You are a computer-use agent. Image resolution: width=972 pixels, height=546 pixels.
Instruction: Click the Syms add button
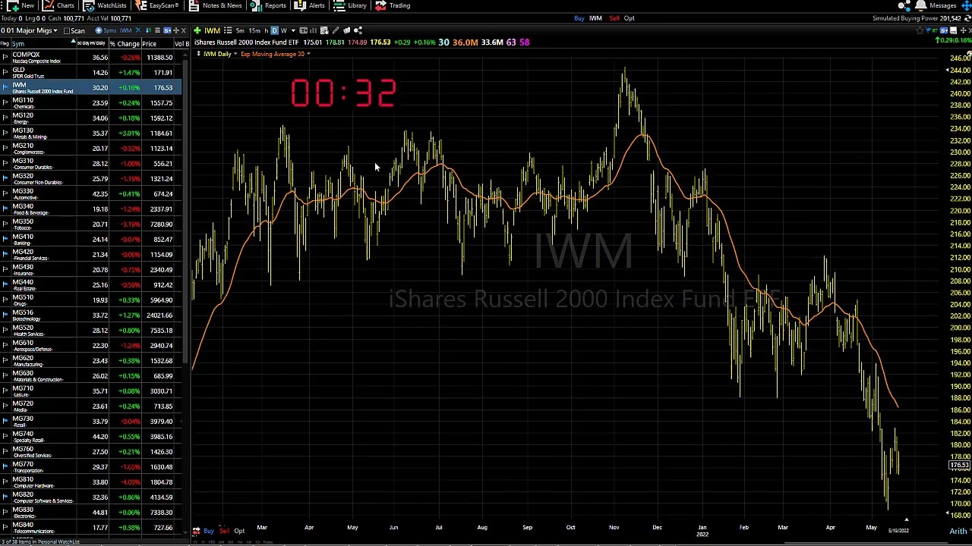pyautogui.click(x=105, y=30)
